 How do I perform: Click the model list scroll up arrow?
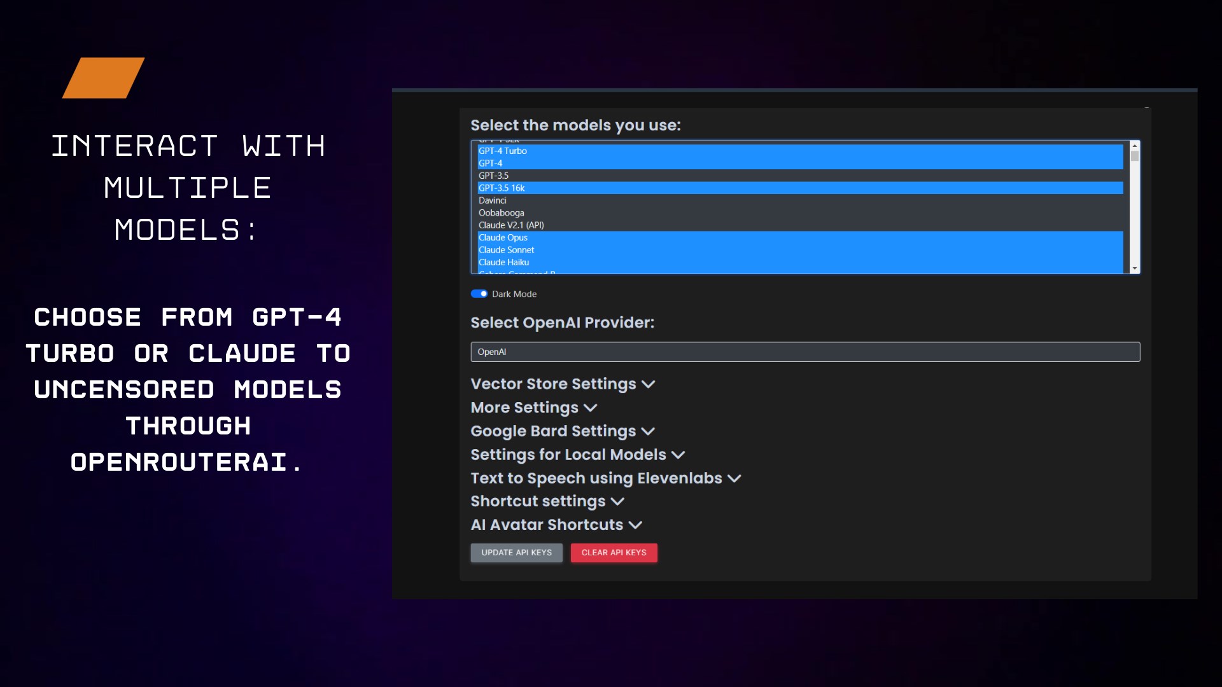(1134, 146)
